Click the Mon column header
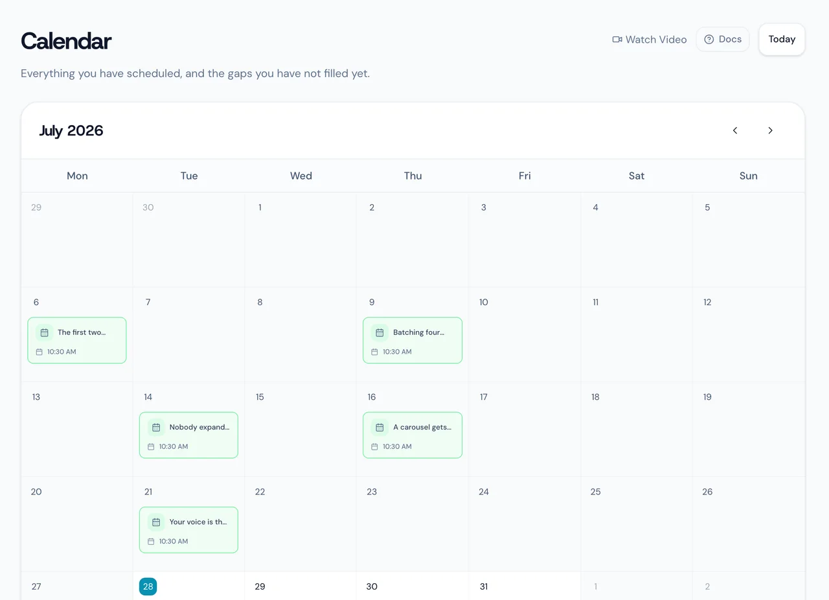Screen dimensions: 829x600 pos(77,176)
